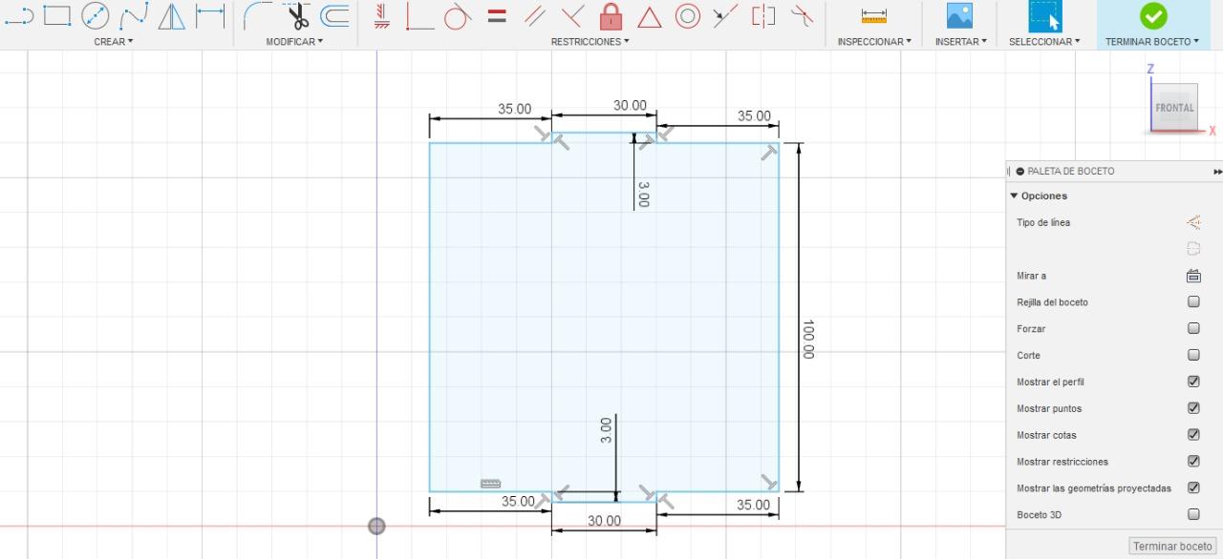
Task: Open the MODIFICAR dropdown menu
Action: (x=294, y=42)
